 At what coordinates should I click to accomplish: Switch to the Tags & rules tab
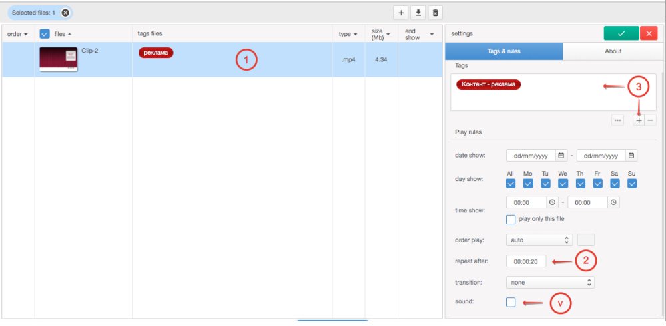click(503, 51)
